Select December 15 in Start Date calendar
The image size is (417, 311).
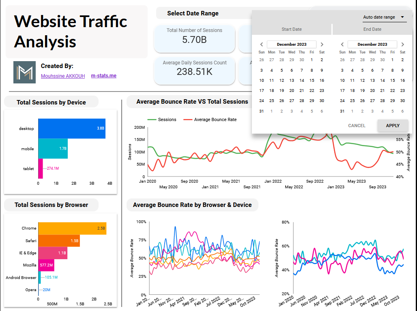312,81
